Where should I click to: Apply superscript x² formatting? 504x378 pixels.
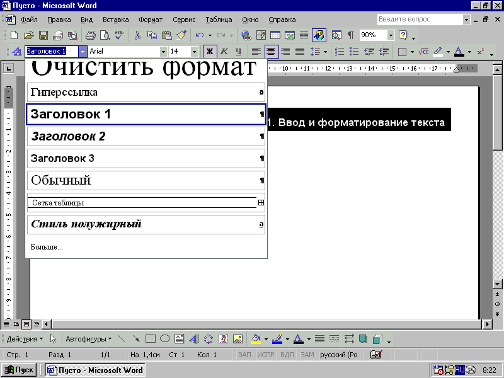(481, 52)
